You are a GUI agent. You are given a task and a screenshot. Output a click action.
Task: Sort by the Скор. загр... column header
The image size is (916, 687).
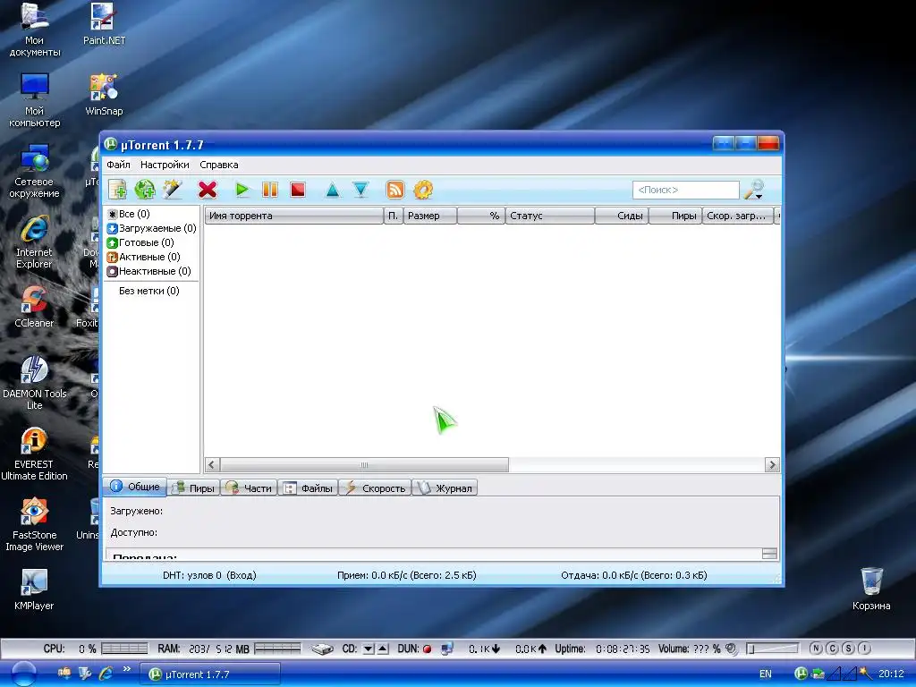738,216
